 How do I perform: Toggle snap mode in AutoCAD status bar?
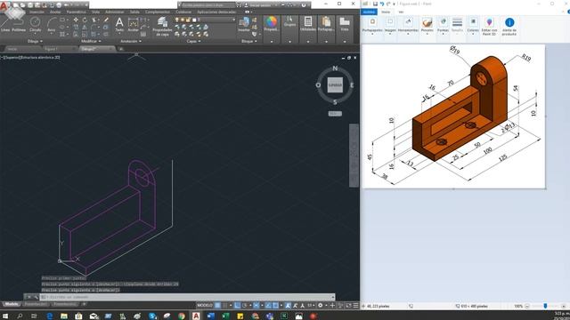coord(225,306)
